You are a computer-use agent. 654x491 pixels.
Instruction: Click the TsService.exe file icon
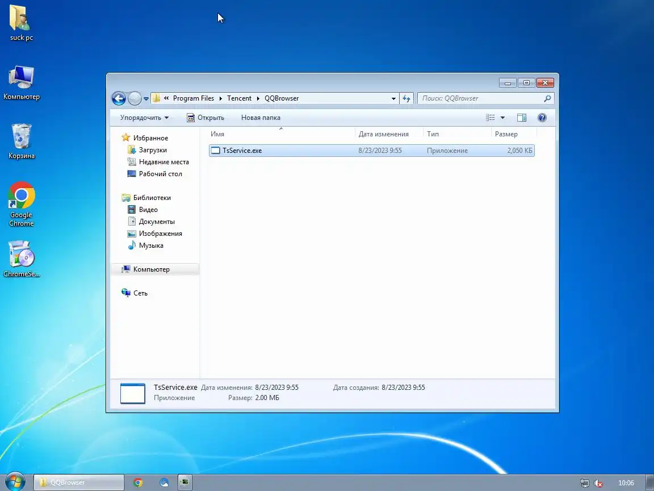(216, 151)
